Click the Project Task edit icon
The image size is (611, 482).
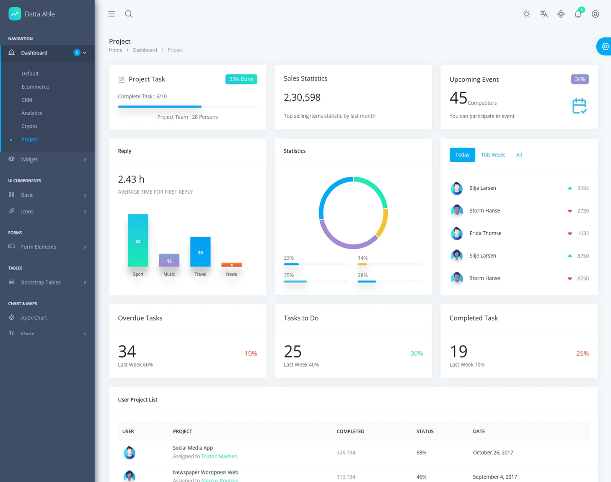tap(122, 79)
